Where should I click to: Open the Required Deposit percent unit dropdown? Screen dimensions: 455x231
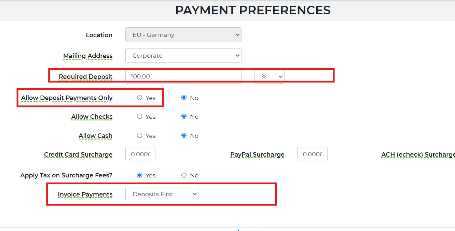pyautogui.click(x=269, y=76)
